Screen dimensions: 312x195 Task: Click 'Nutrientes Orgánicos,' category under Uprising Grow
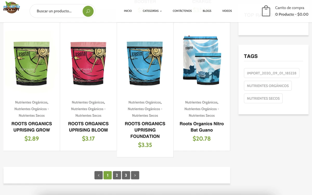click(x=32, y=102)
